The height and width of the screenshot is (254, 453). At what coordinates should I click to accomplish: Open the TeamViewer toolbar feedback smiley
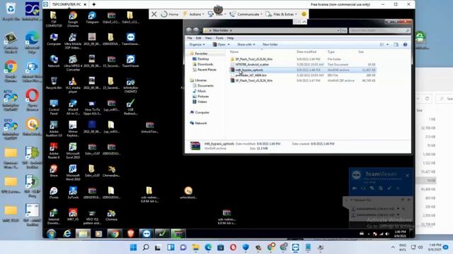coord(304,14)
